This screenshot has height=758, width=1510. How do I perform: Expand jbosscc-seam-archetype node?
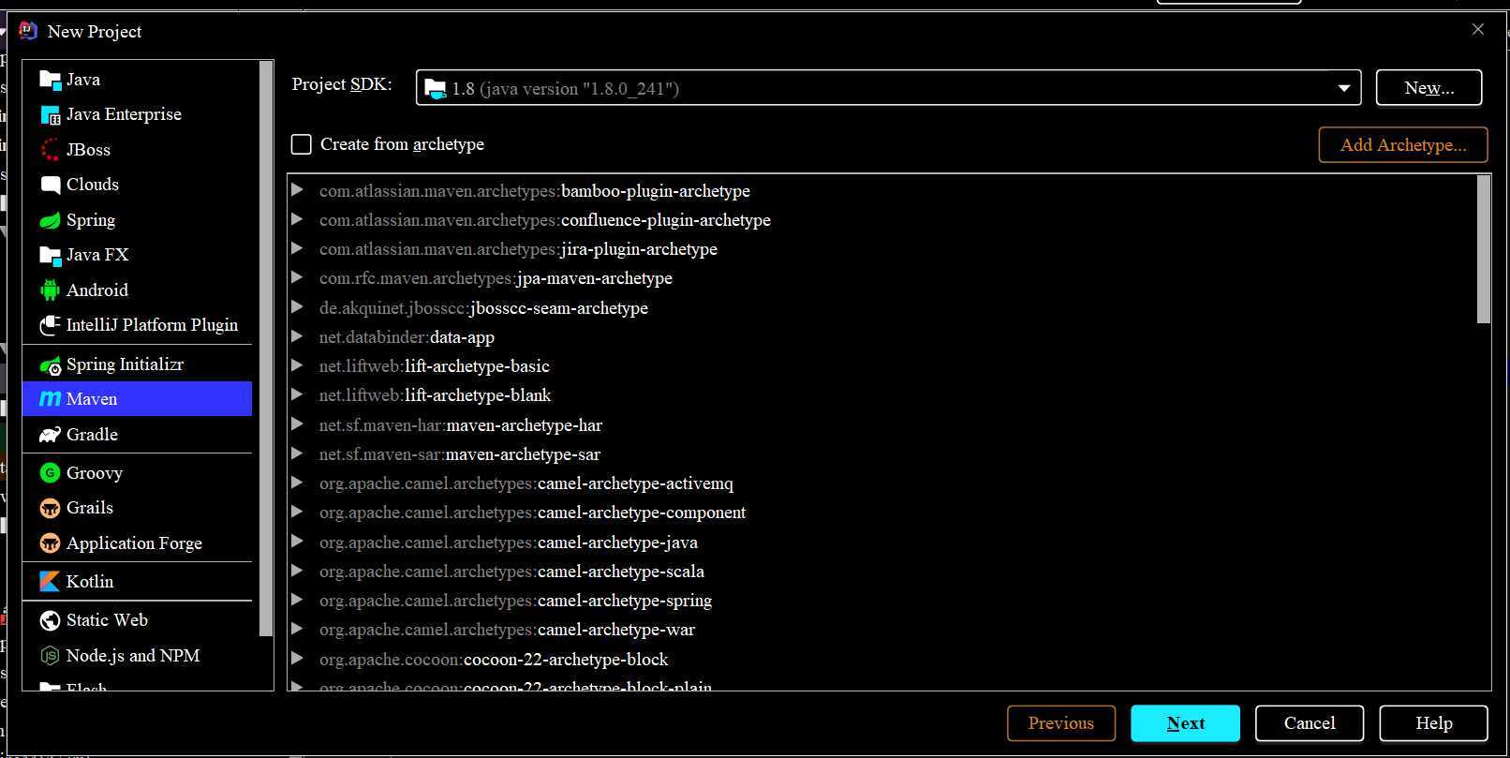pos(297,307)
